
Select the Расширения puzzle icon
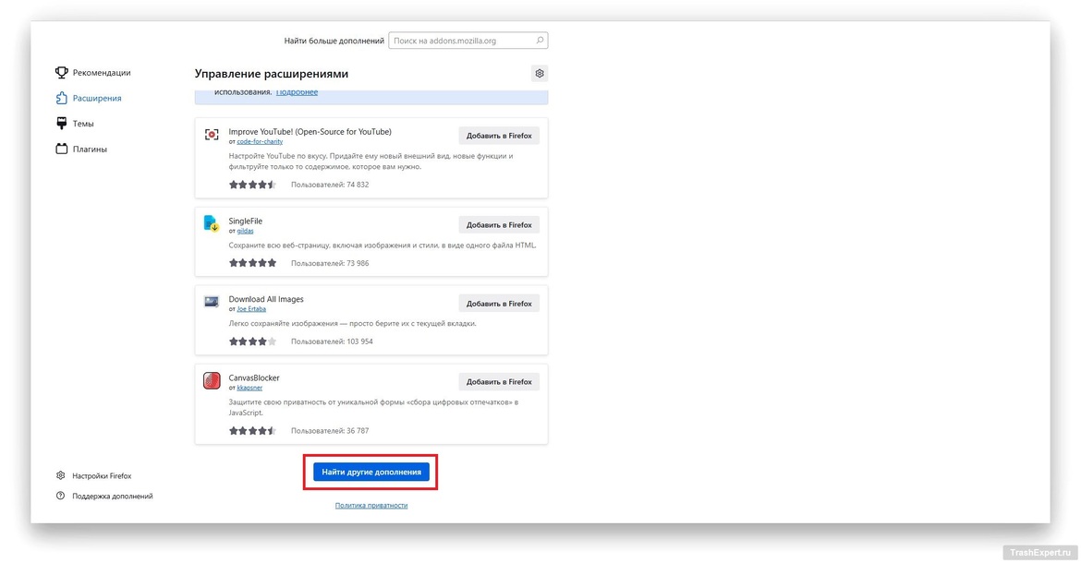(61, 98)
